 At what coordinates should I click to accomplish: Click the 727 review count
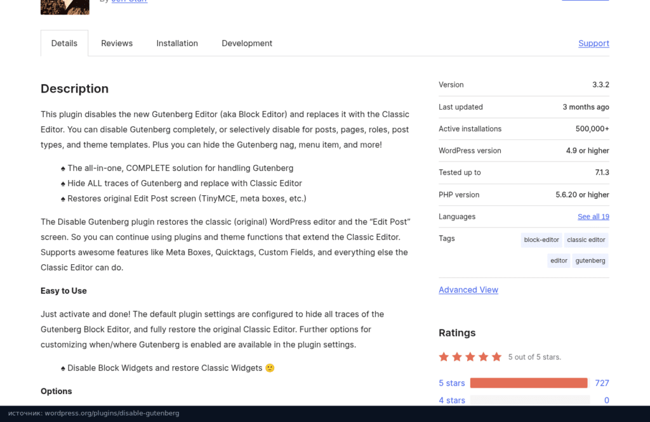(602, 383)
